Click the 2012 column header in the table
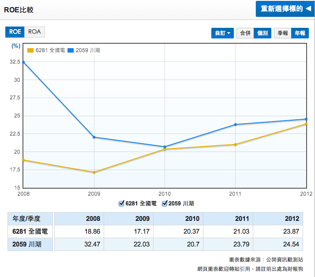The width and height of the screenshot is (315, 277). tap(292, 219)
